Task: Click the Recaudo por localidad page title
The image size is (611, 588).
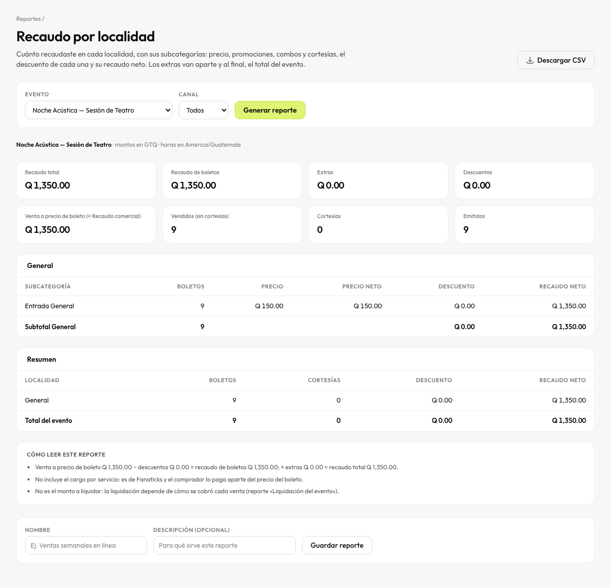Action: (86, 37)
